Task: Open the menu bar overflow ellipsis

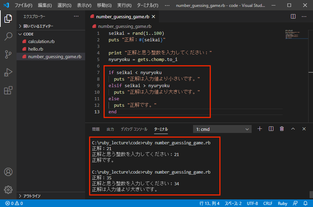Action: pos(167,6)
